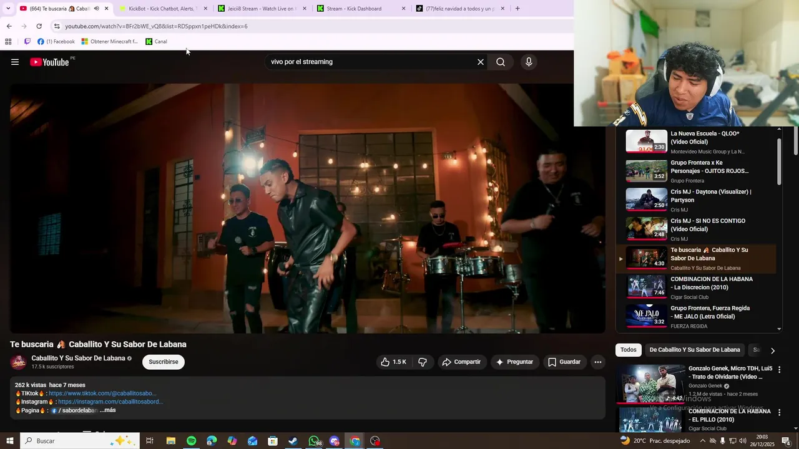This screenshot has width=799, height=449.
Task: Click the browser address bar URL
Action: pos(156,26)
